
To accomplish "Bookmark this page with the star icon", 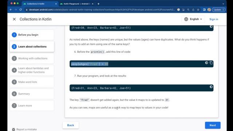I will click(198, 10).
